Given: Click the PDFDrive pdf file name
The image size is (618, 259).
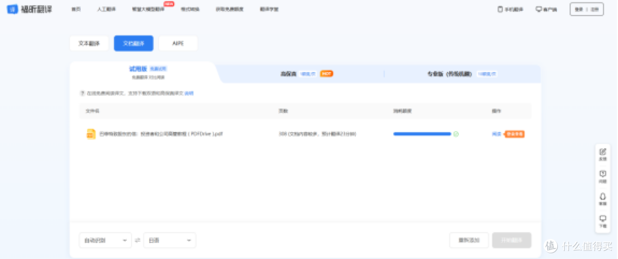Looking at the screenshot, I should (x=161, y=134).
